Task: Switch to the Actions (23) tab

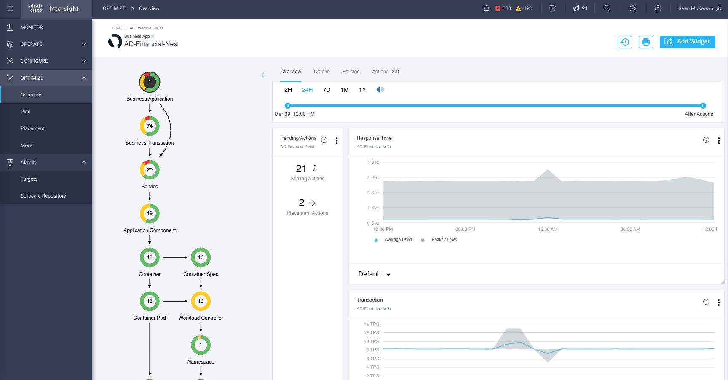Action: 385,72
